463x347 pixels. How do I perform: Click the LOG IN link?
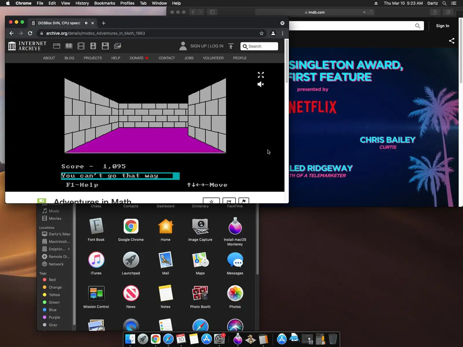click(x=216, y=46)
